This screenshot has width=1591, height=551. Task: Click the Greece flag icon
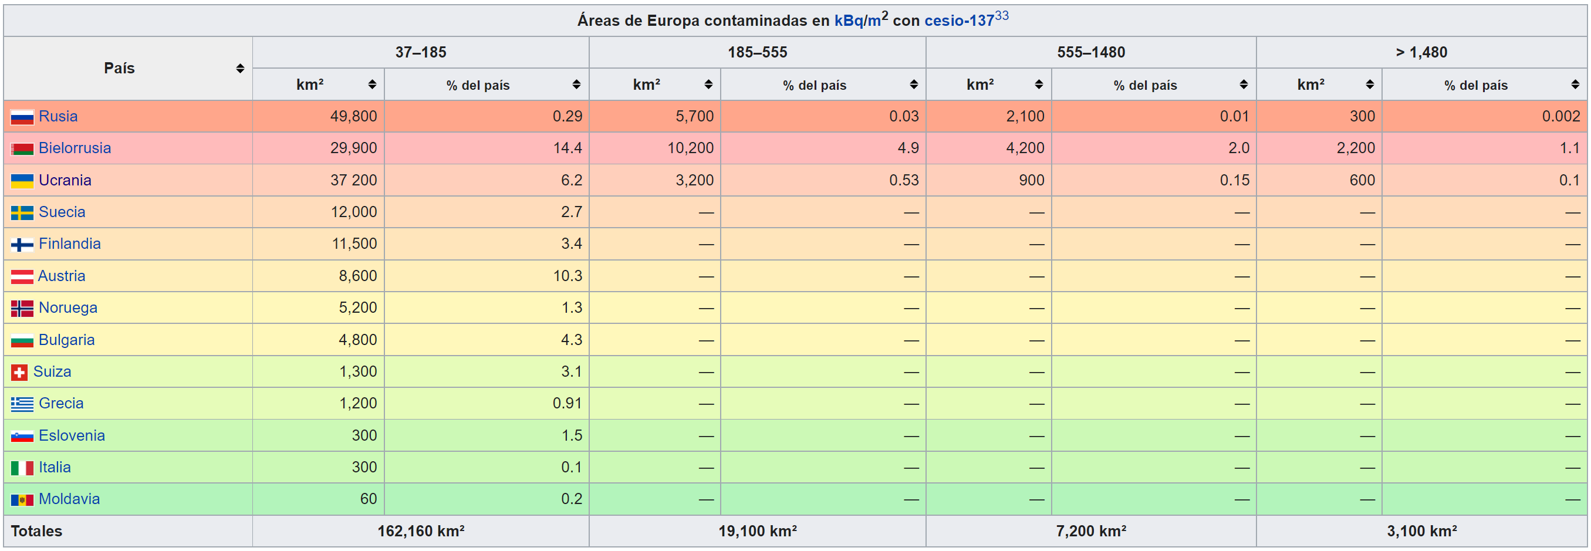22,405
